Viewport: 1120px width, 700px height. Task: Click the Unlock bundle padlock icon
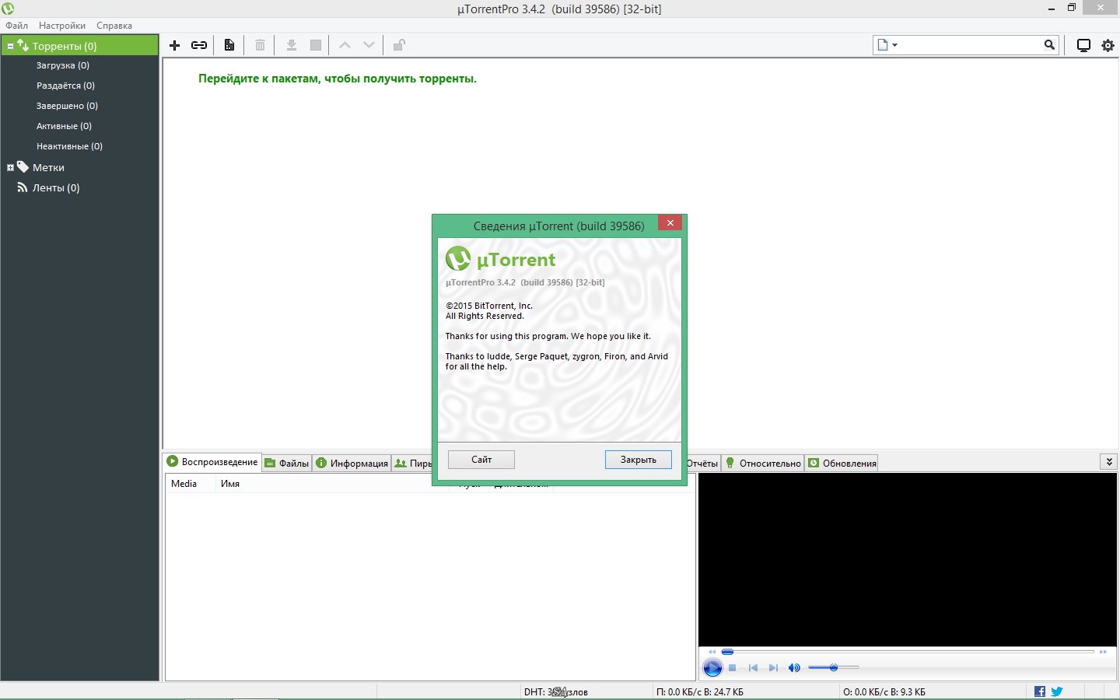(399, 45)
